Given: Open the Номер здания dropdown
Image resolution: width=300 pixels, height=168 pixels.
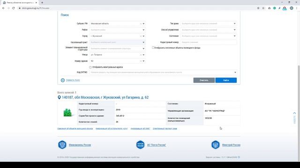Looking at the screenshot, I should [143, 61].
